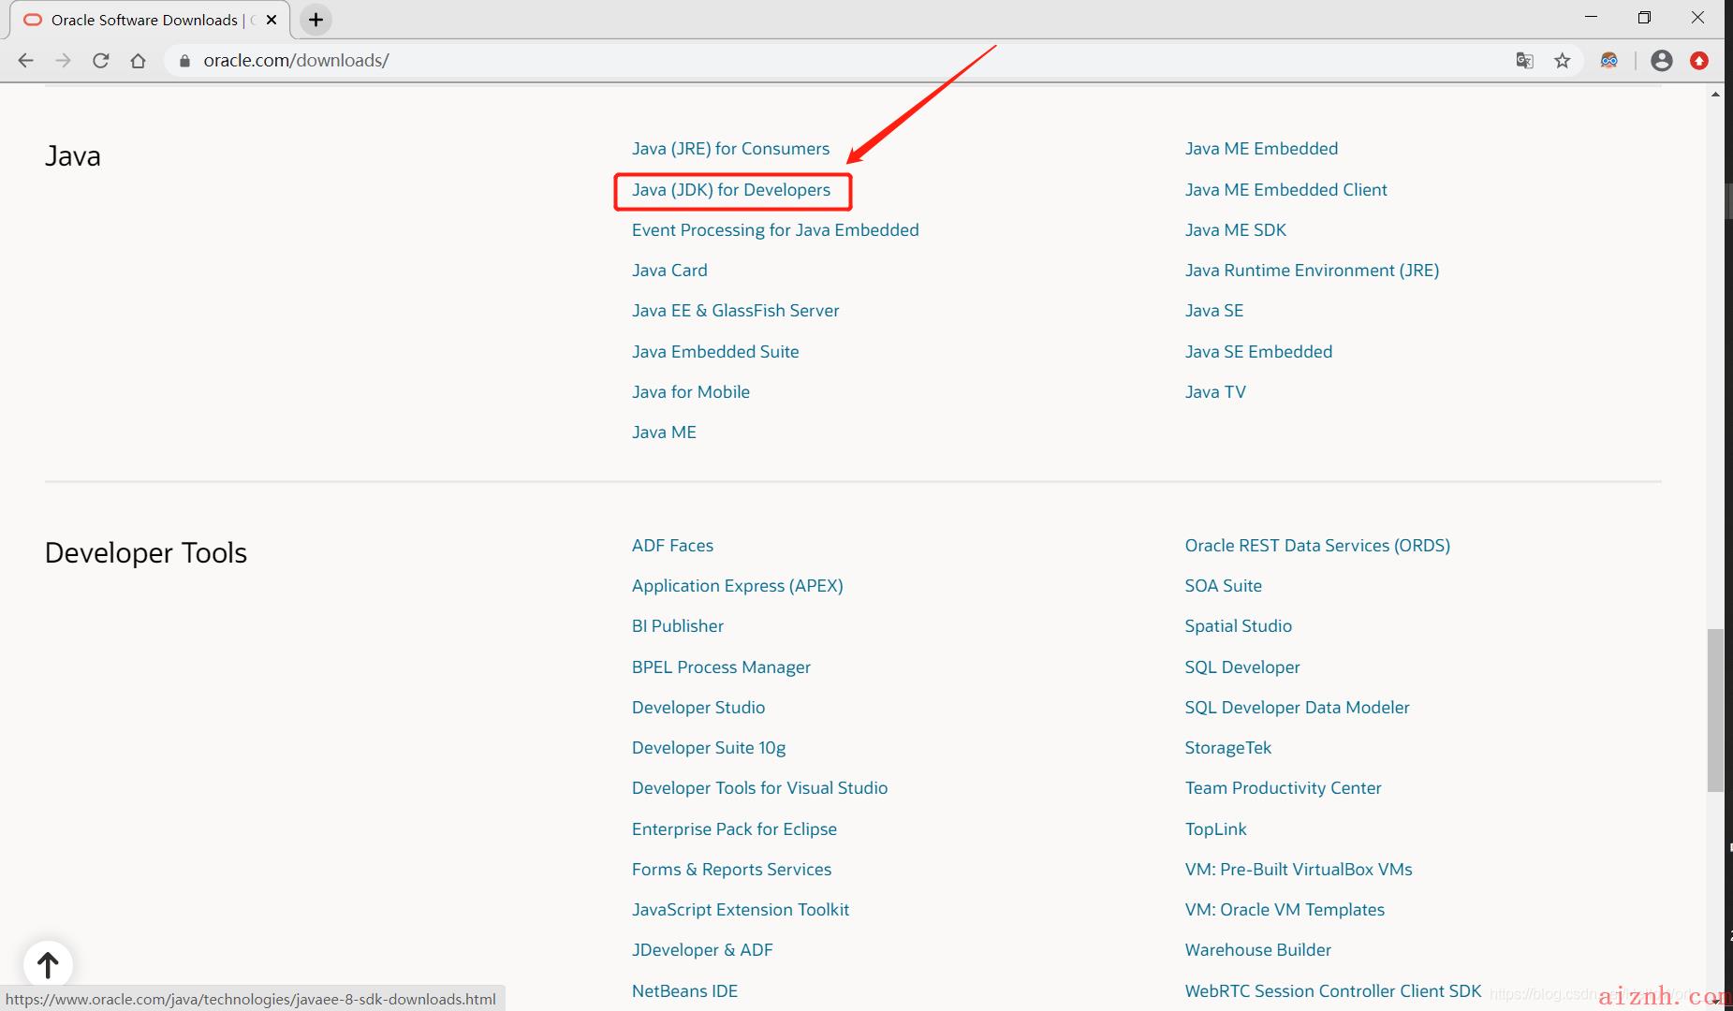Viewport: 1733px width, 1011px height.
Task: Open the NetBeans IDE link
Action: (x=684, y=991)
